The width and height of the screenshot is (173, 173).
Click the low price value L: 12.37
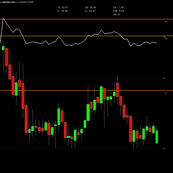coord(90,11)
